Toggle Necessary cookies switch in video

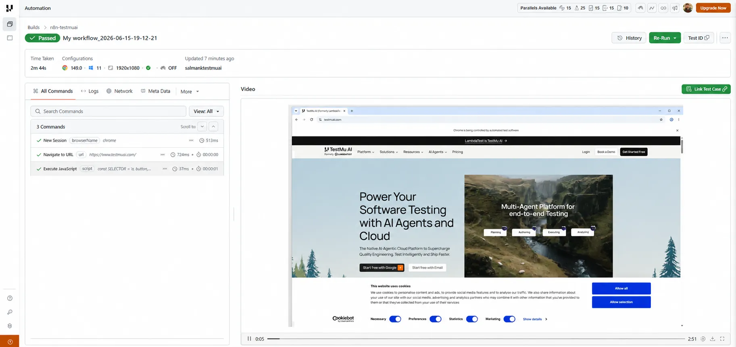pyautogui.click(x=395, y=319)
